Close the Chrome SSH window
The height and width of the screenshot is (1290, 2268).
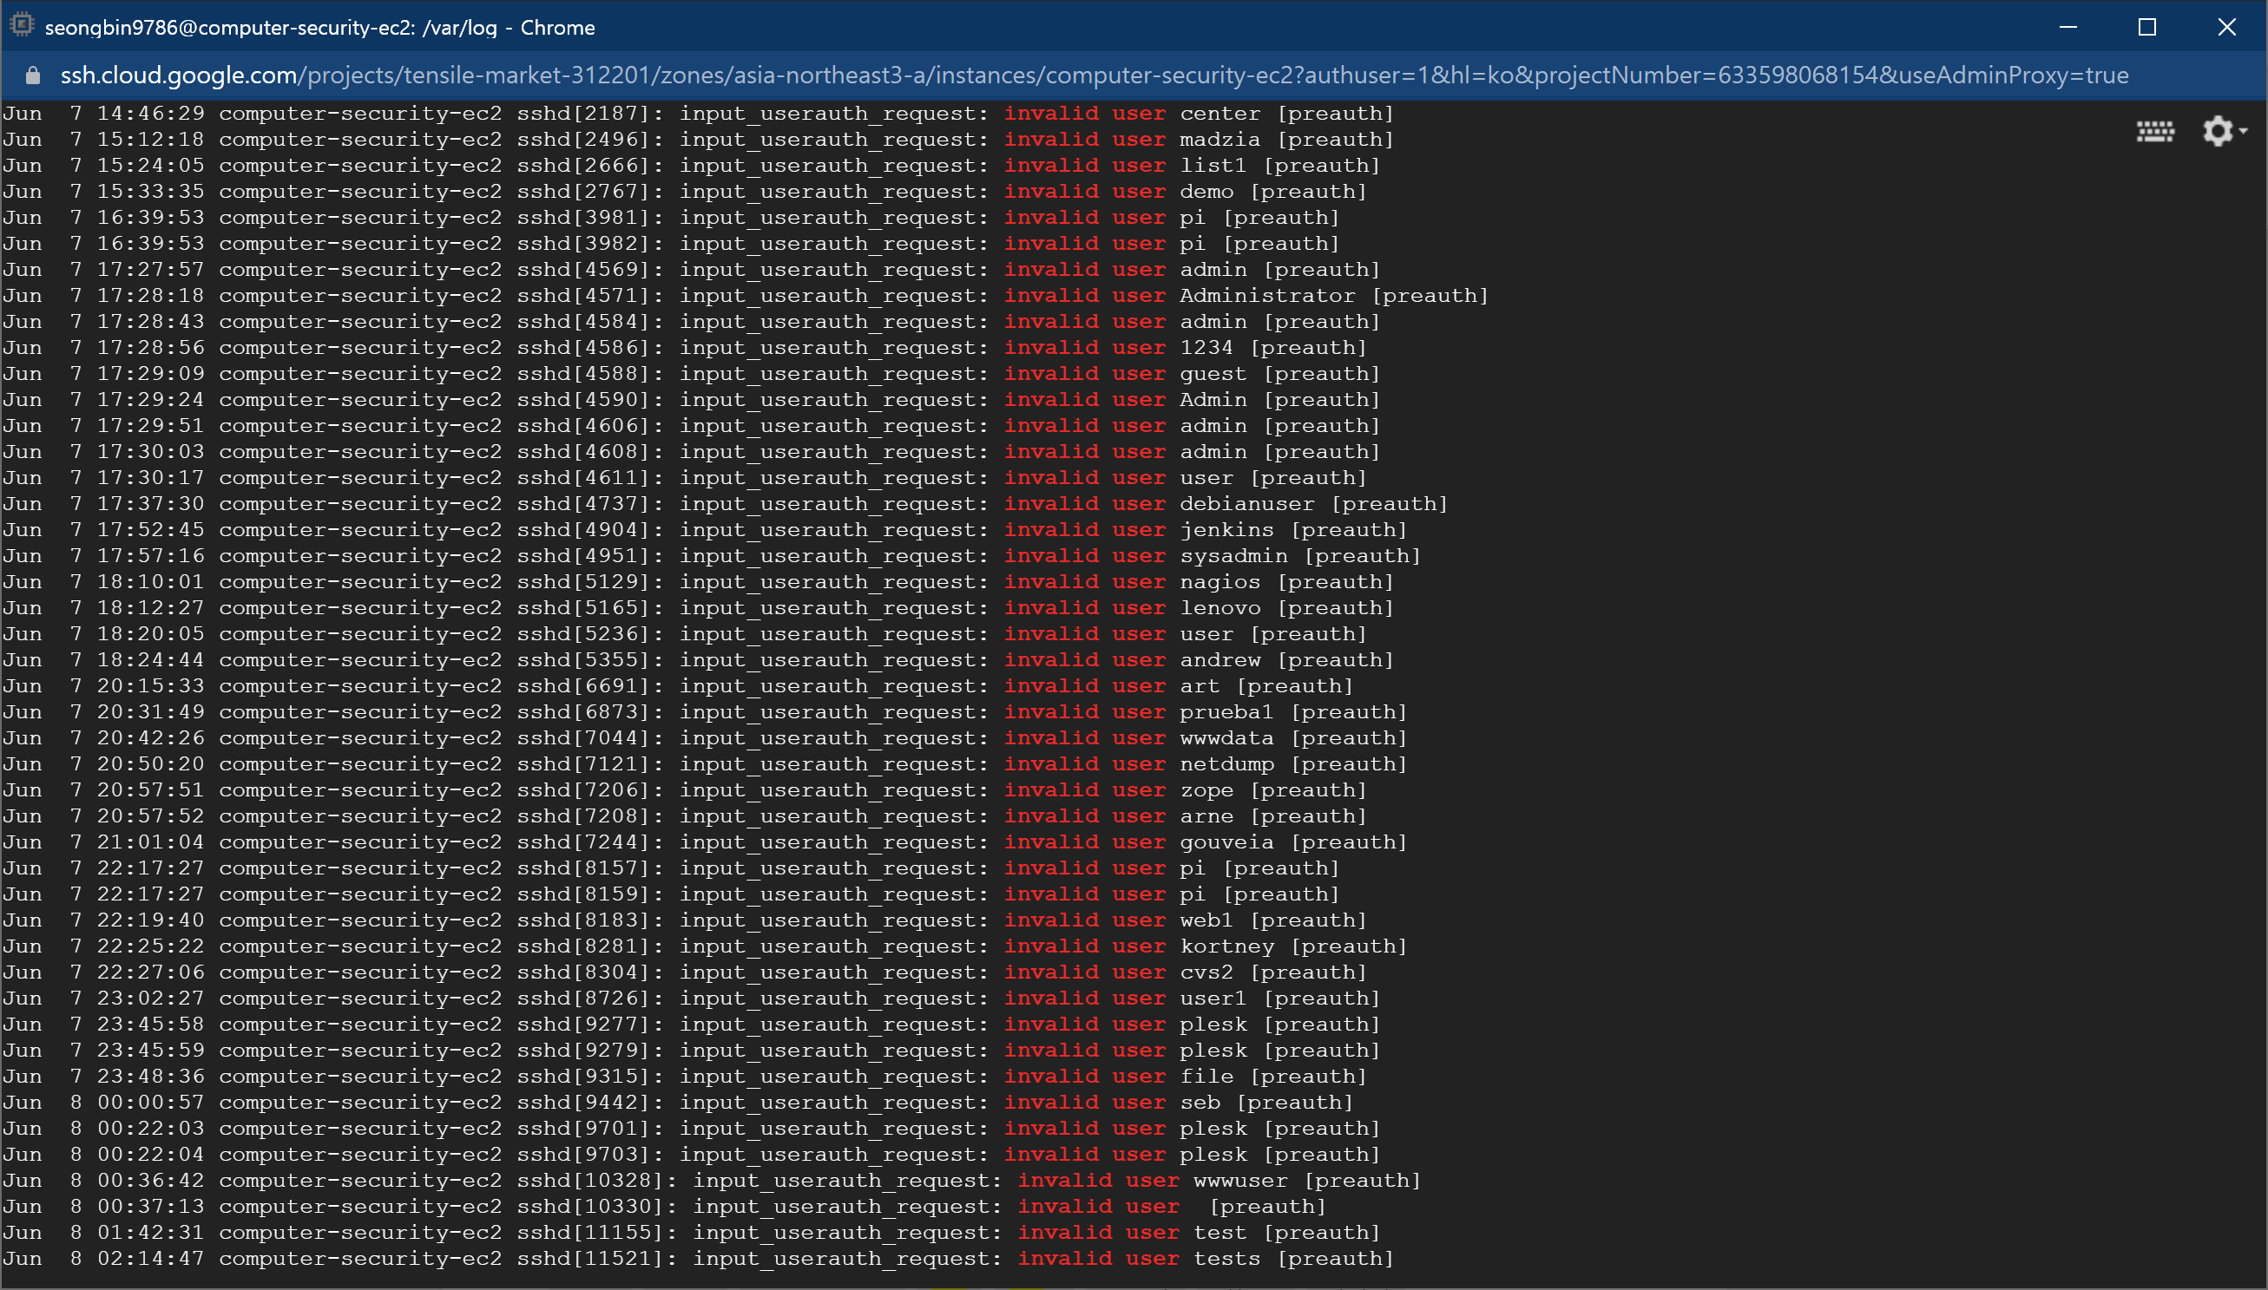pos(2226,28)
